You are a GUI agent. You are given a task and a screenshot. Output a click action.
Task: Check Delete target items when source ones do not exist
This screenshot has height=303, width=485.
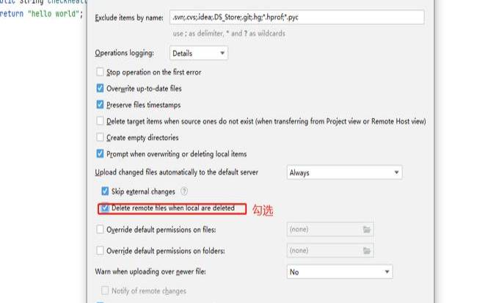click(100, 120)
